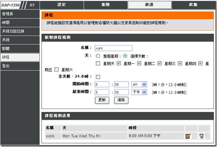217x147 pixels.
Task: Open 時間 in the sidebar
Action: [20, 23]
